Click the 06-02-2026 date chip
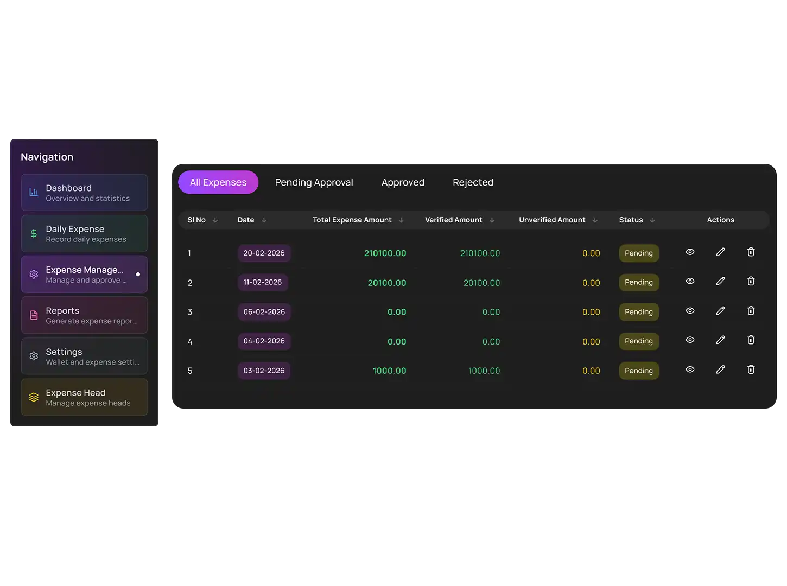The image size is (787, 586). 264,312
